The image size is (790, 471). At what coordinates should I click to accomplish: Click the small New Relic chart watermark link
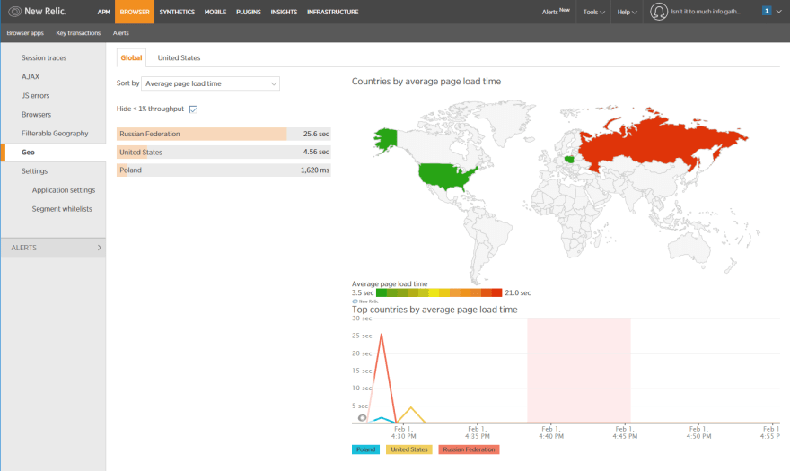365,301
